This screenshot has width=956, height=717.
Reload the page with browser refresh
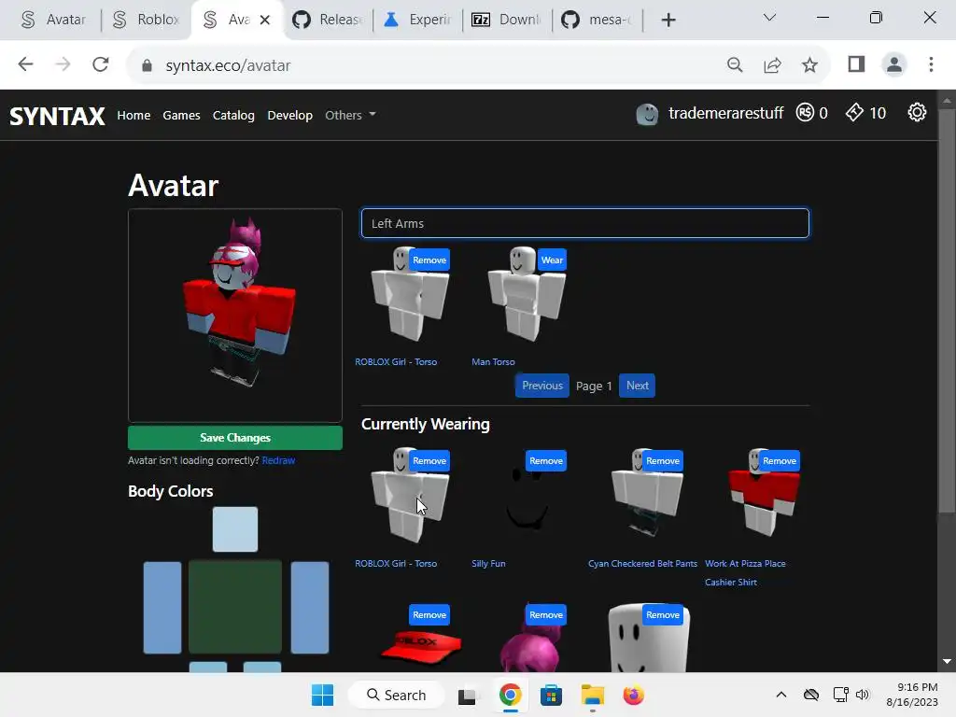click(x=101, y=64)
